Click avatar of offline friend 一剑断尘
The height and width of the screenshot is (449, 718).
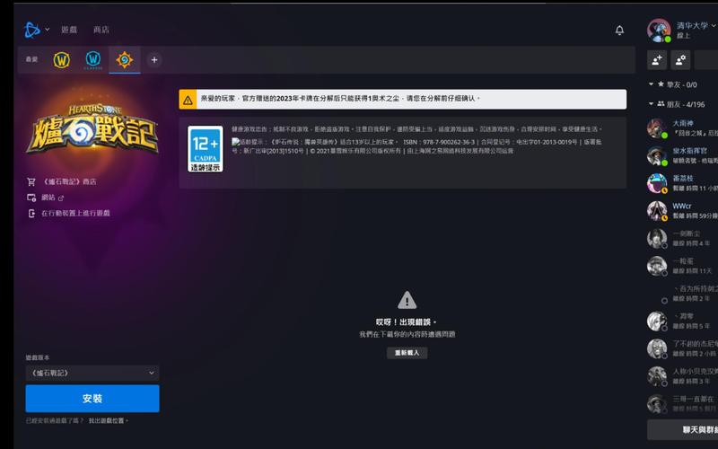point(657,239)
